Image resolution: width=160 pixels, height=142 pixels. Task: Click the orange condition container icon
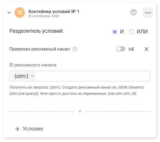pos(20,12)
